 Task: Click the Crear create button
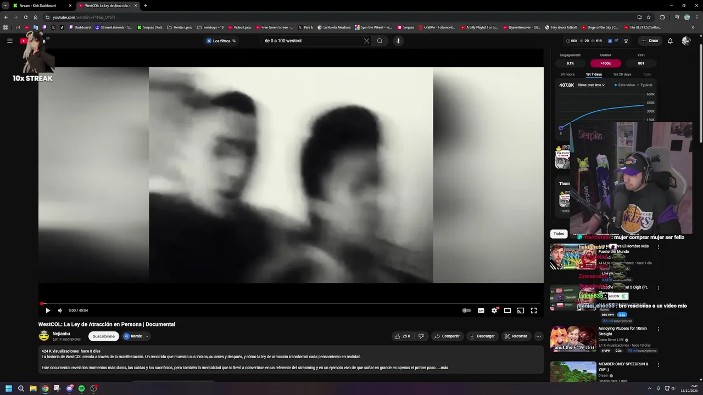point(650,41)
